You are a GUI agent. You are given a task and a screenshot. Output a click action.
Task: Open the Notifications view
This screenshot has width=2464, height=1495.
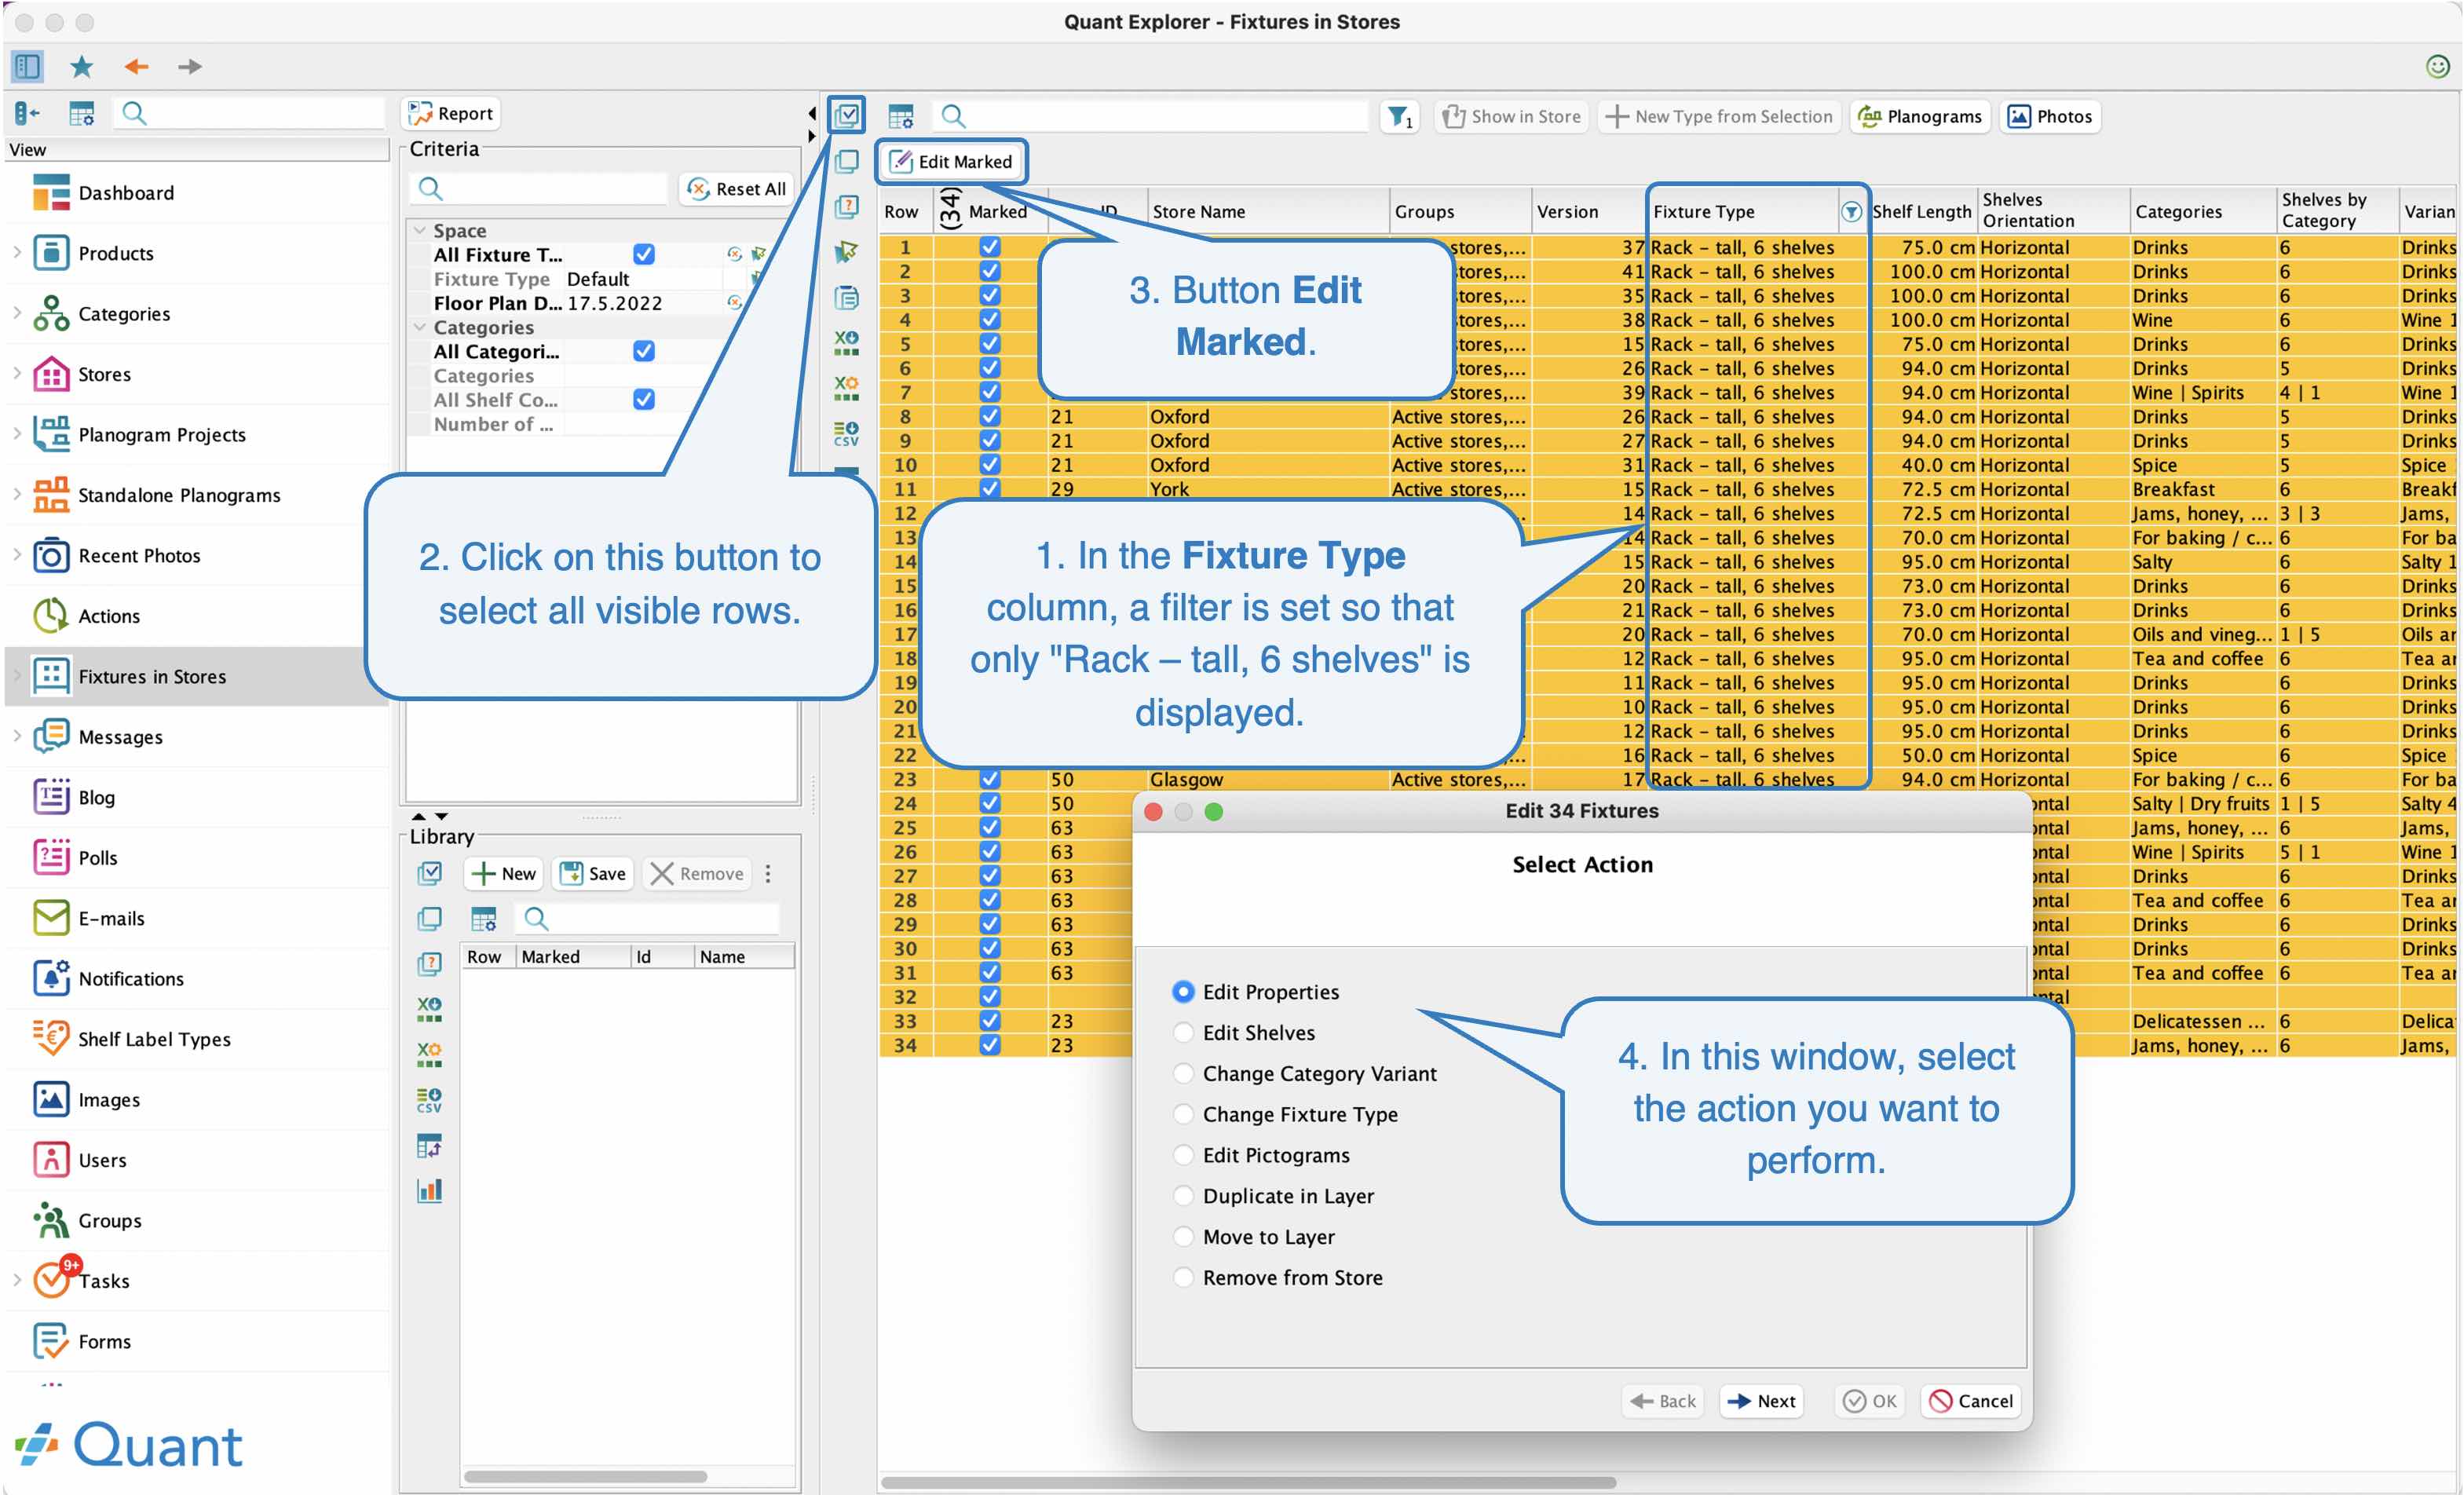[131, 978]
